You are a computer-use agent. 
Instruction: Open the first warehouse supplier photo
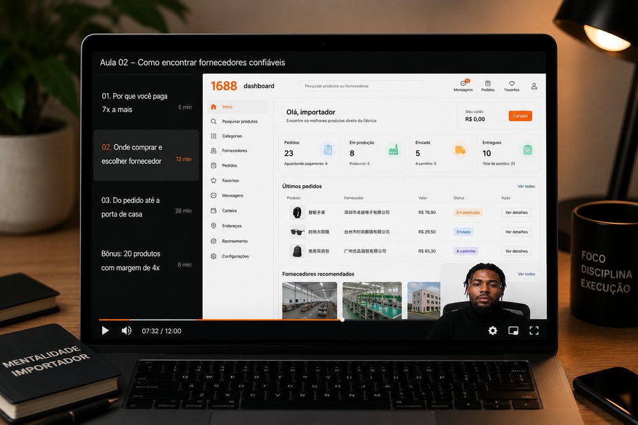[309, 301]
